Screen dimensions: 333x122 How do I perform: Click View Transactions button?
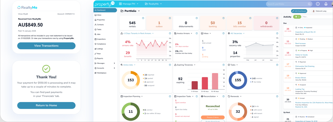coord(46,46)
